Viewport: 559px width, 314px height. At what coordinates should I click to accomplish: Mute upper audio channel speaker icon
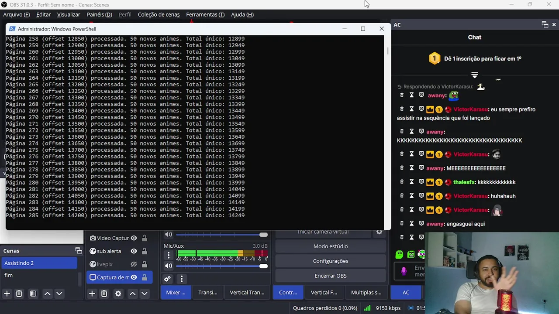(168, 235)
